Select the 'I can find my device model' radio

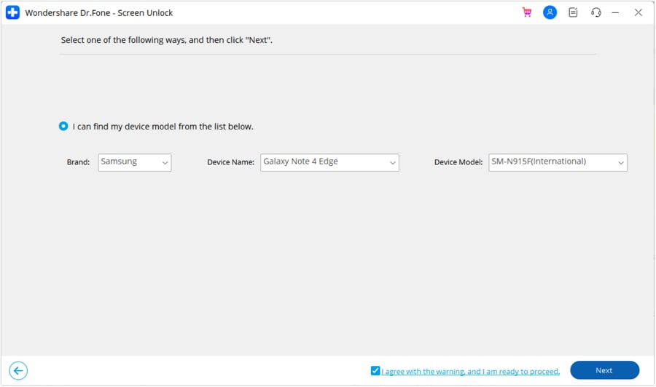pos(63,127)
